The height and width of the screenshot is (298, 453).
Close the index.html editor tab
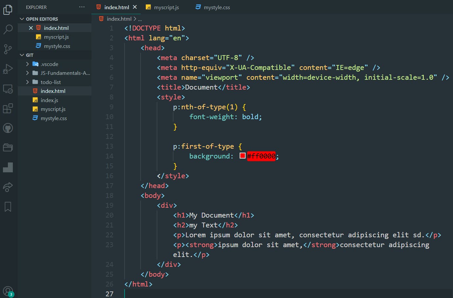[x=135, y=7]
